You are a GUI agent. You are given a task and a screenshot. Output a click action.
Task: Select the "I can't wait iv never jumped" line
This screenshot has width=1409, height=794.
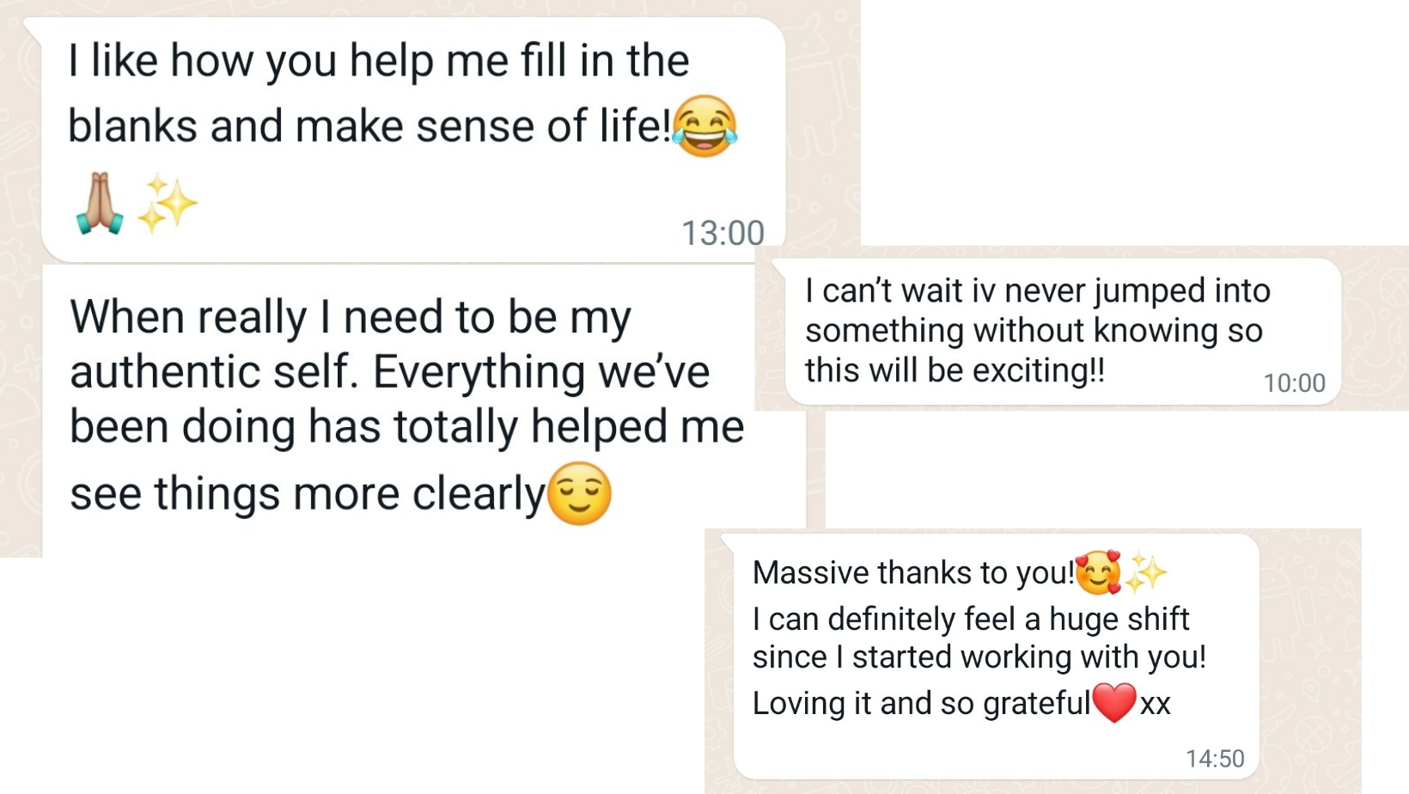click(x=1037, y=290)
